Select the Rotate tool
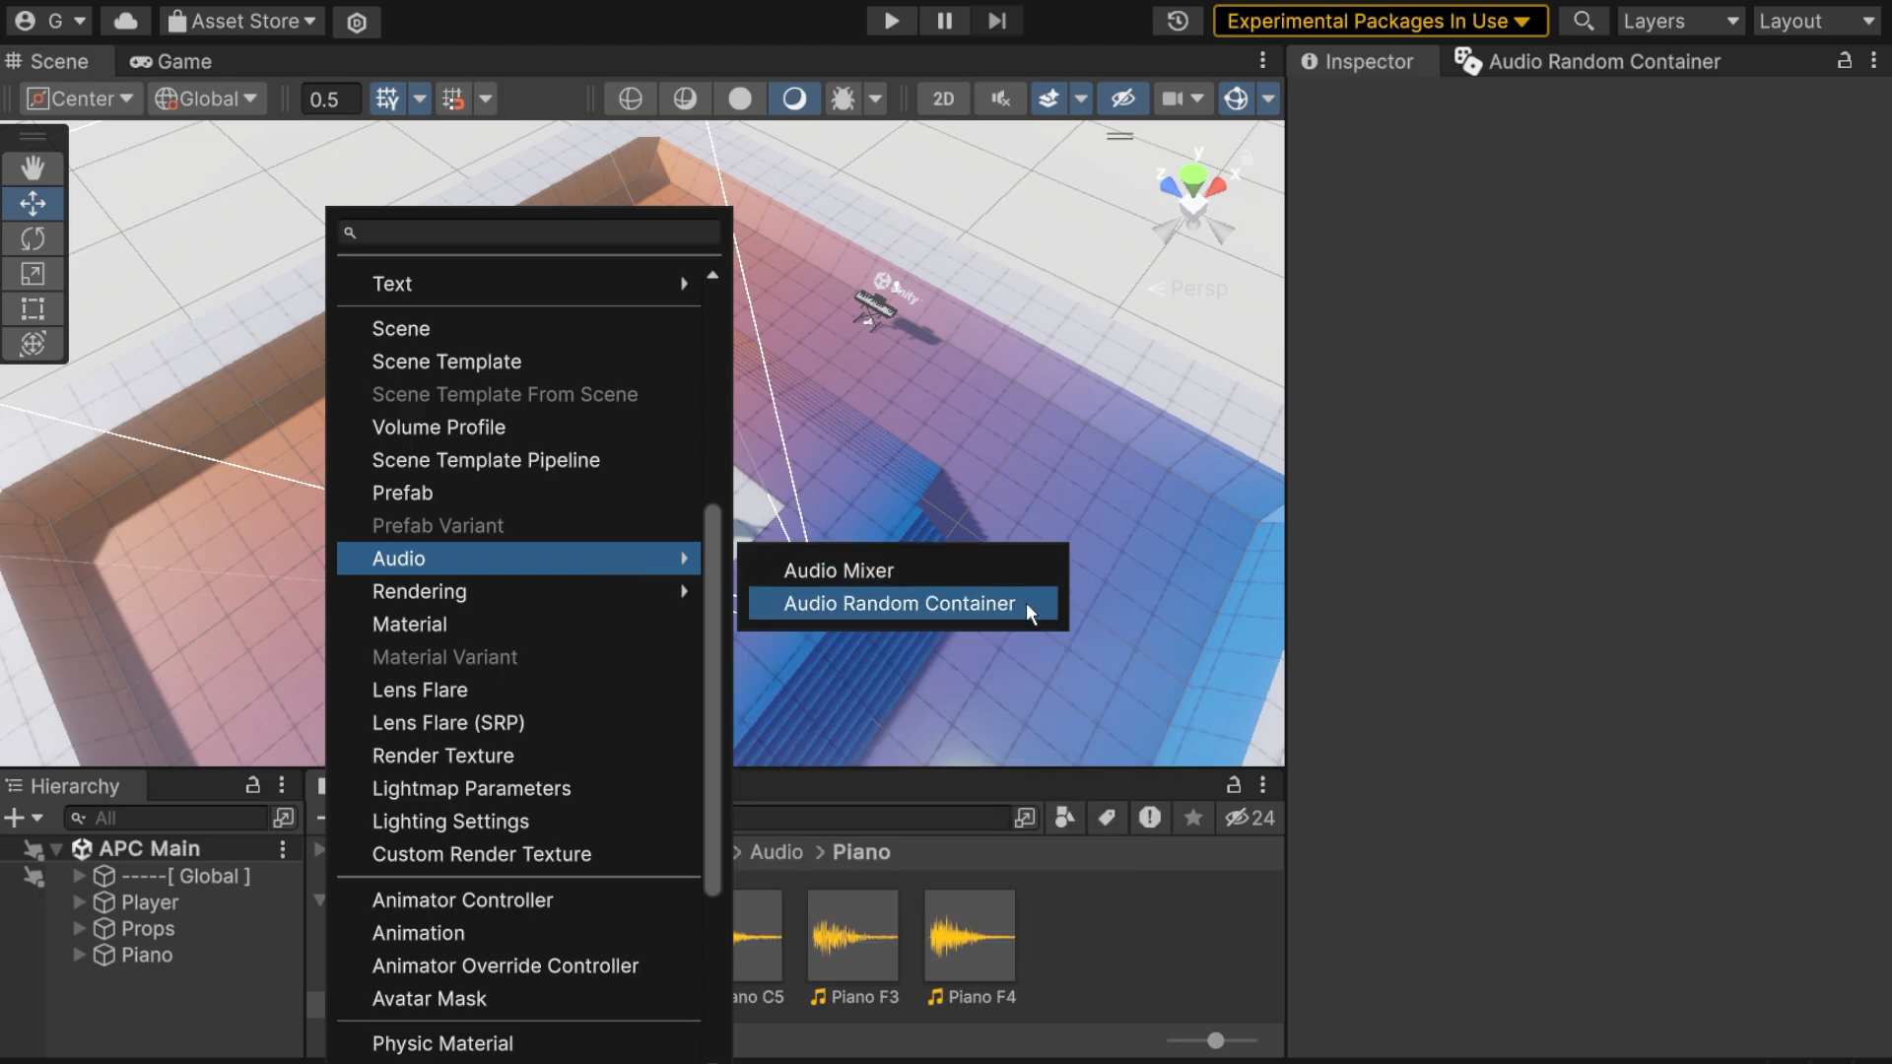This screenshot has width=1892, height=1064. point(33,238)
